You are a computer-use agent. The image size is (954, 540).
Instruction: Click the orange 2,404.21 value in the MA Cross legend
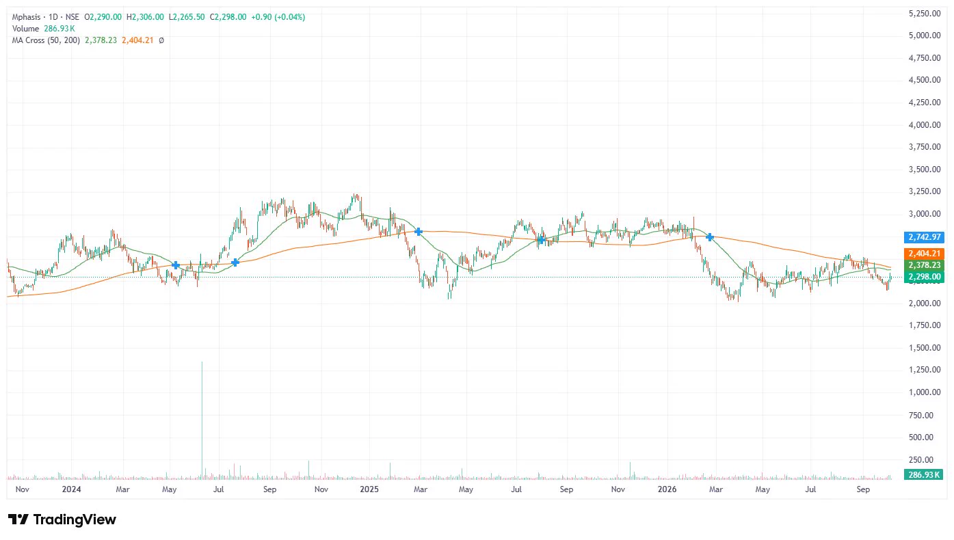[x=137, y=40]
